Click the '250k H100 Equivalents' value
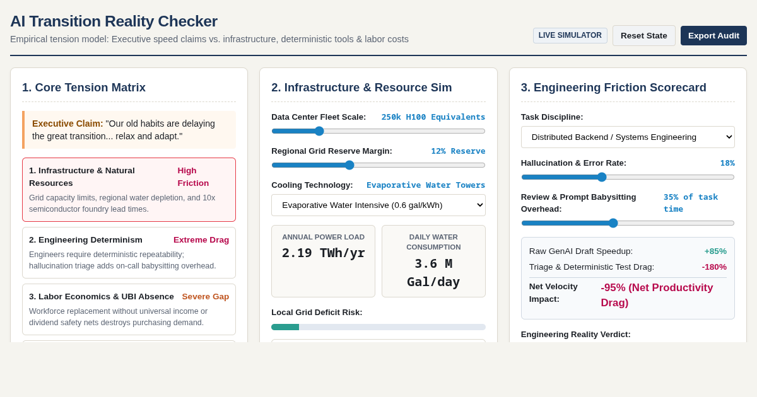The image size is (757, 397). (x=433, y=117)
